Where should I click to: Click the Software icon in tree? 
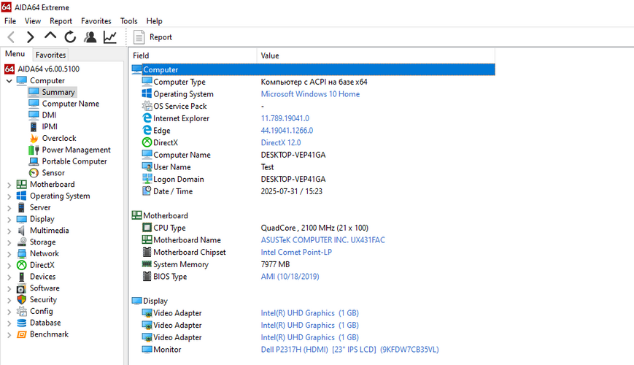(21, 288)
